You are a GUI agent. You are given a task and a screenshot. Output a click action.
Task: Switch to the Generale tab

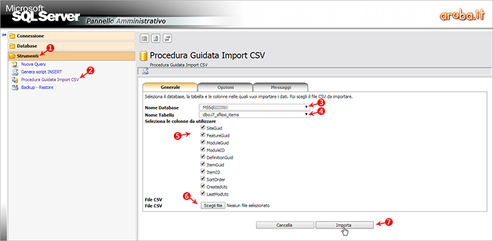coord(170,87)
